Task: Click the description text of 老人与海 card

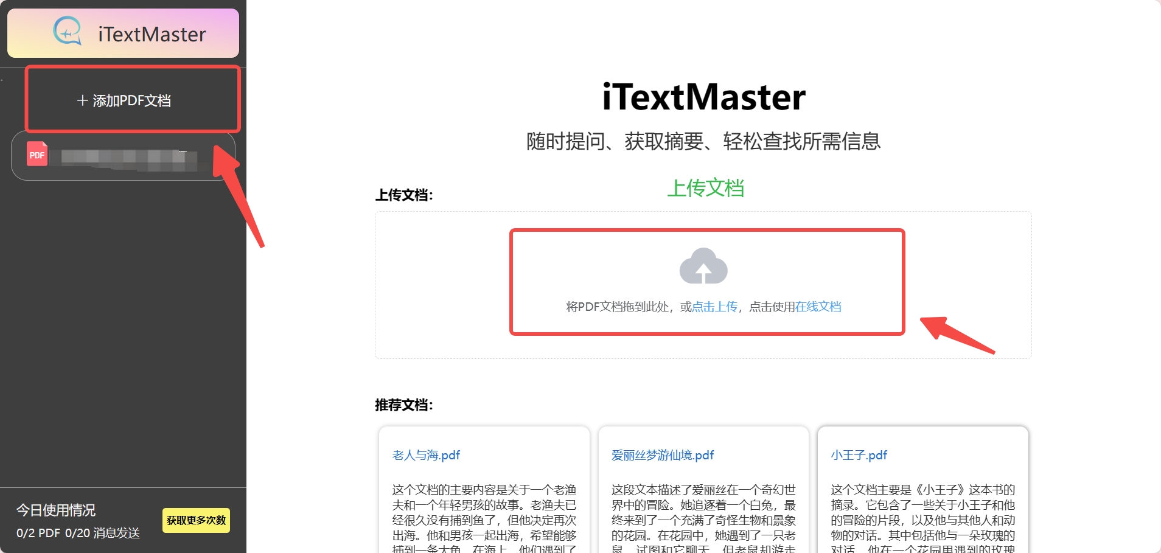Action: tap(484, 518)
